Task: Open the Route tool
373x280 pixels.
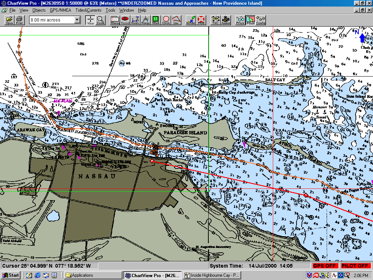Action: [135, 20]
